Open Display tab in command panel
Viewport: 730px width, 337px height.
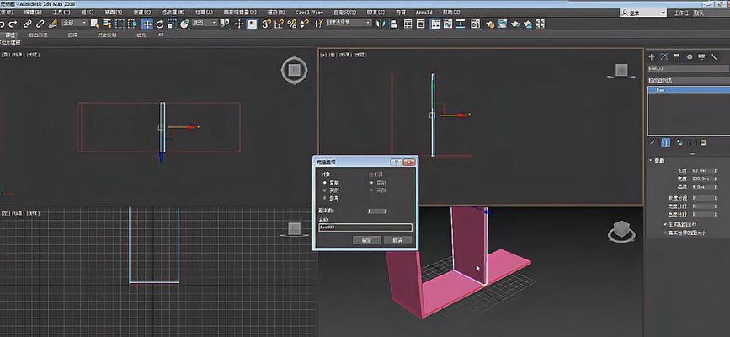[701, 56]
